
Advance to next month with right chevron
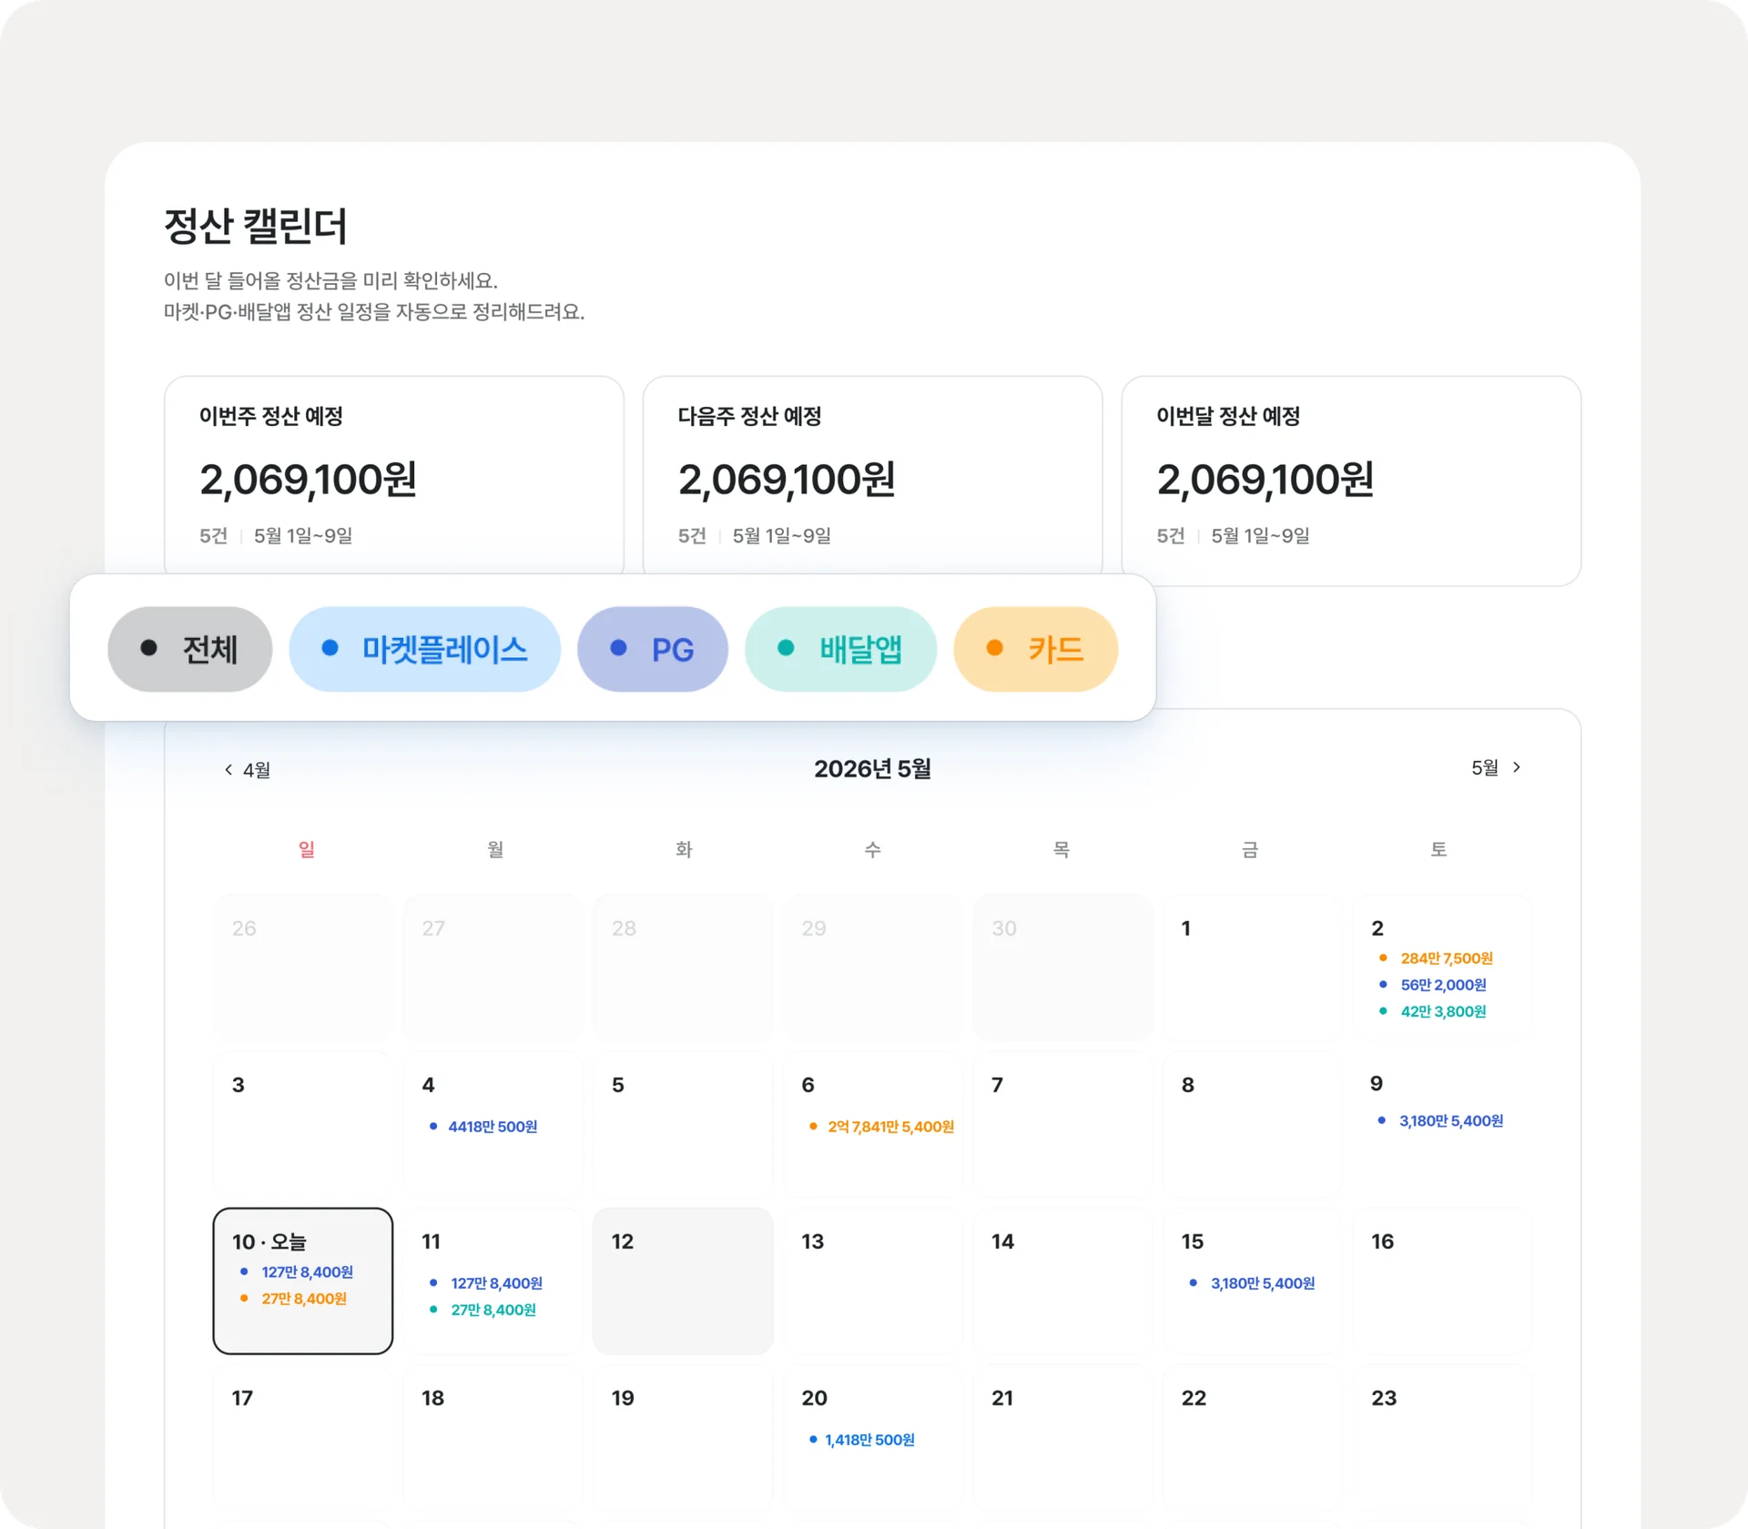click(1497, 768)
